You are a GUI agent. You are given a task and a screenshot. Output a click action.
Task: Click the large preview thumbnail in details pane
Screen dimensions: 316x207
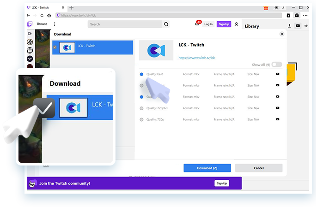(x=156, y=50)
